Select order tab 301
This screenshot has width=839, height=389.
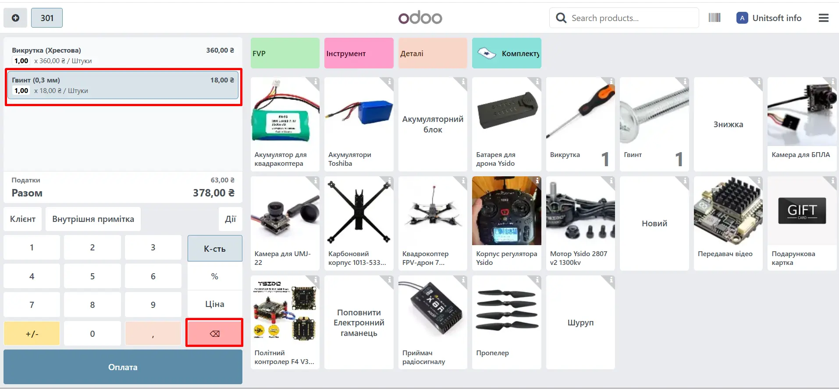(47, 18)
